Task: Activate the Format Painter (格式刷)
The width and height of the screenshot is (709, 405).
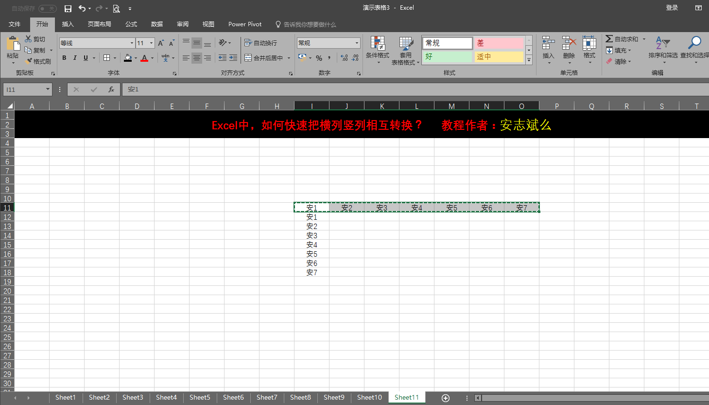Action: coord(38,61)
